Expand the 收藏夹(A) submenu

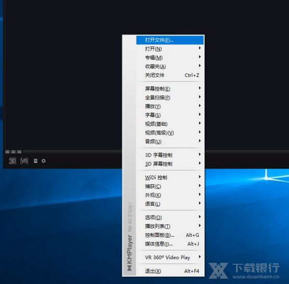click(155, 67)
